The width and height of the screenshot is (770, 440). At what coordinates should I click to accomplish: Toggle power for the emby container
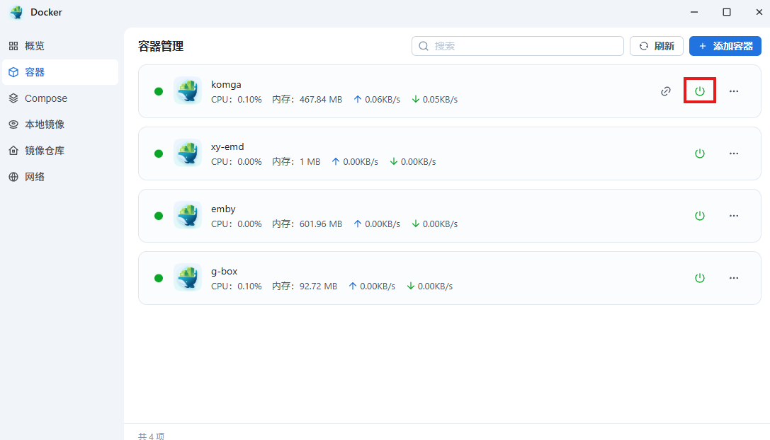click(699, 215)
